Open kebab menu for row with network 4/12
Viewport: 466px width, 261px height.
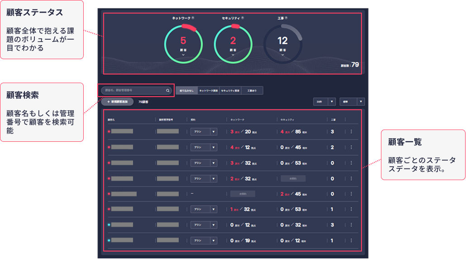(x=351, y=147)
